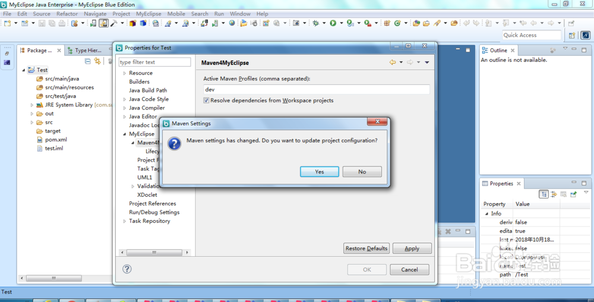This screenshot has height=302, width=594.
Task: Toggle Link with Editor in Package Explorer
Action: (x=97, y=61)
